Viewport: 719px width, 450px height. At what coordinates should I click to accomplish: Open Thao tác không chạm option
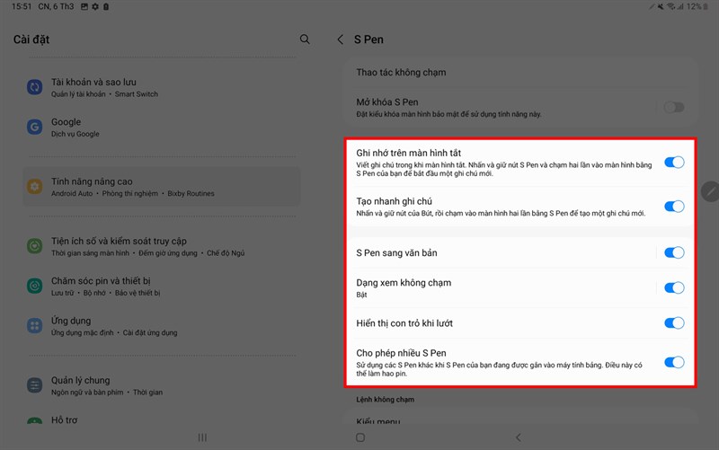(x=520, y=73)
